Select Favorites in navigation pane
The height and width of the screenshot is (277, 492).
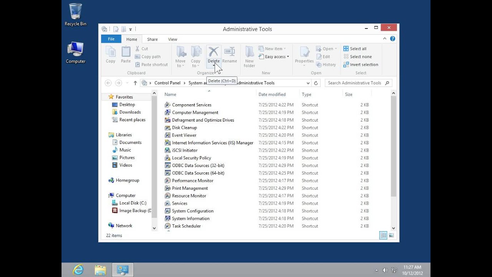124,97
